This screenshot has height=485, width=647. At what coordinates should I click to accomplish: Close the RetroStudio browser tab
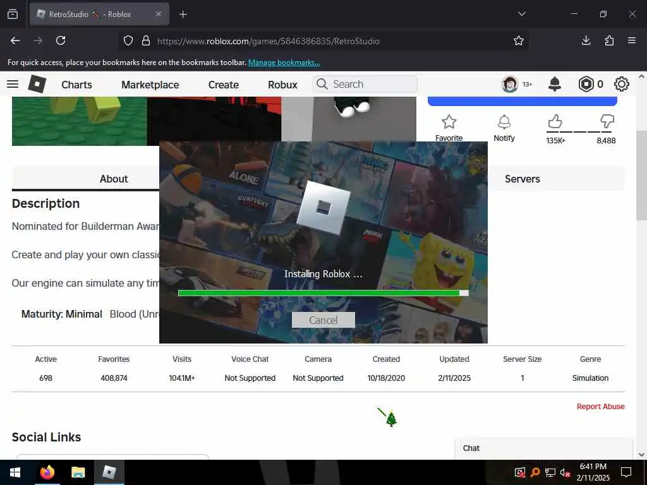(x=159, y=14)
